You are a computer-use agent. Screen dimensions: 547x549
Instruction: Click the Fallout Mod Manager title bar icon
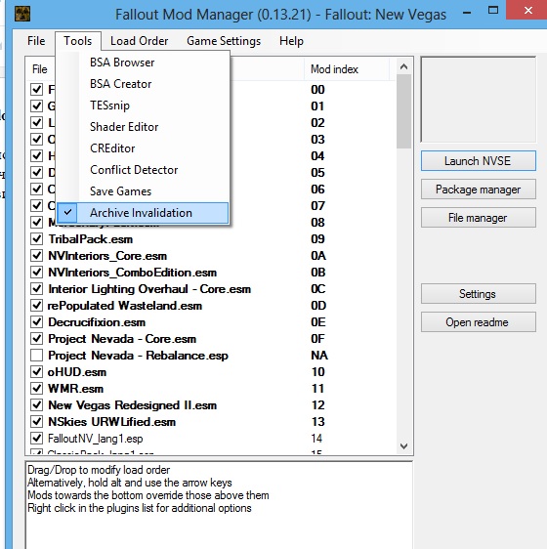pos(22,14)
